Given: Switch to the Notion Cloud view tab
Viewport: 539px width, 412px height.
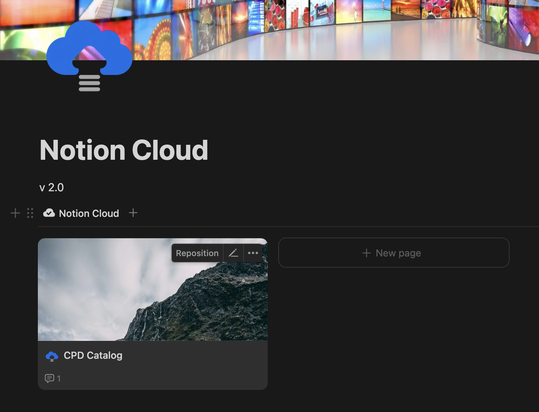Looking at the screenshot, I should tap(89, 213).
